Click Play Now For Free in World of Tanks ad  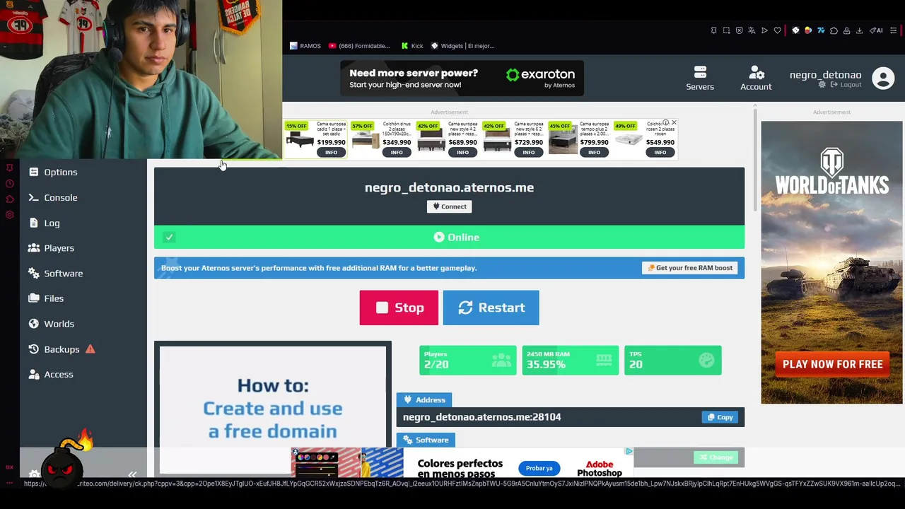pos(832,364)
